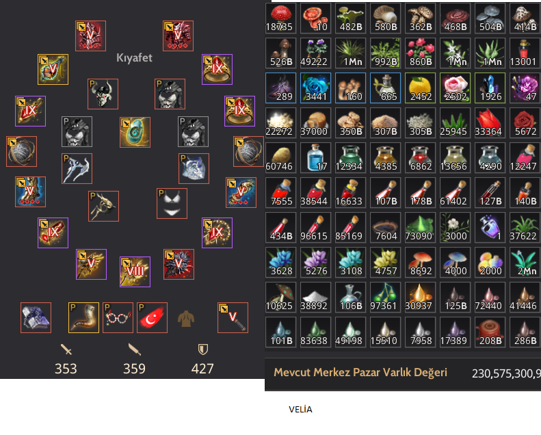Image resolution: width=541 pixels, height=435 pixels.
Task: Click the Mevcut Merkez Pazar Varlık Değeri text
Action: [x=360, y=373]
